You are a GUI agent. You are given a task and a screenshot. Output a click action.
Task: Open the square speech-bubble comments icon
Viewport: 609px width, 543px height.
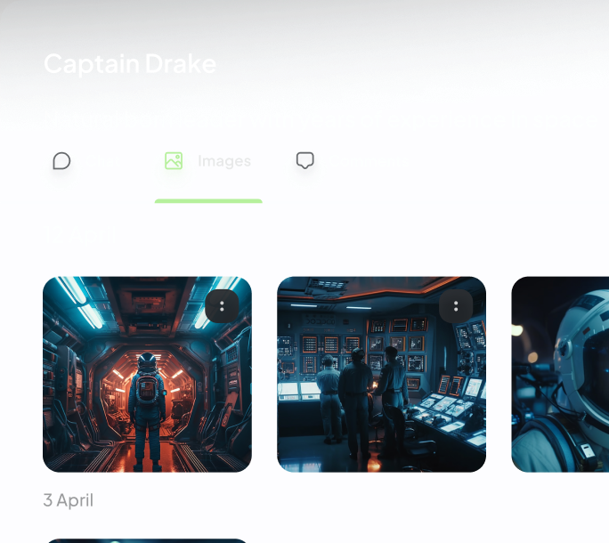point(304,160)
